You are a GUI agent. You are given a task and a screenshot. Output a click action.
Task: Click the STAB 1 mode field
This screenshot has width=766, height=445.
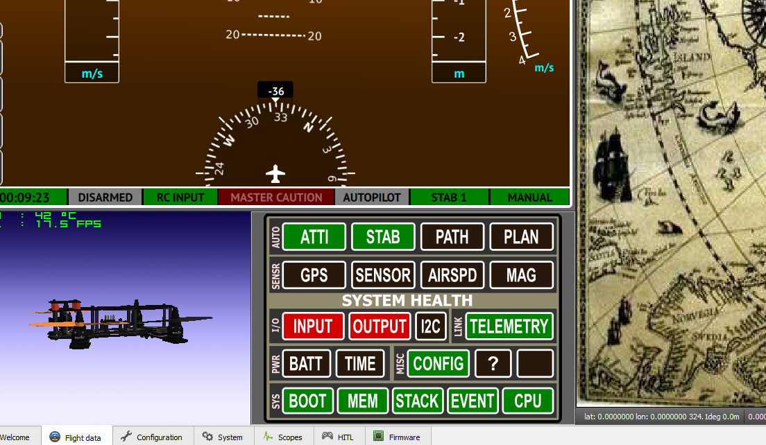[x=449, y=197]
